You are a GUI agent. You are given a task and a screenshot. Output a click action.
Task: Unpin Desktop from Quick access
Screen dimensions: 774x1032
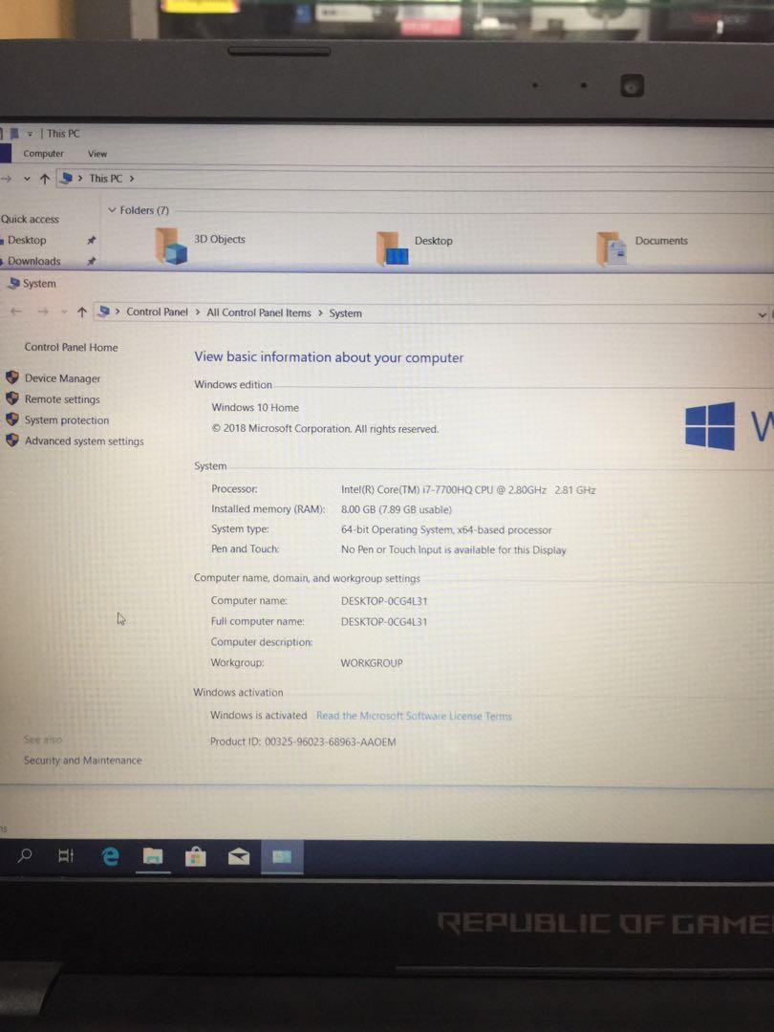point(92,240)
